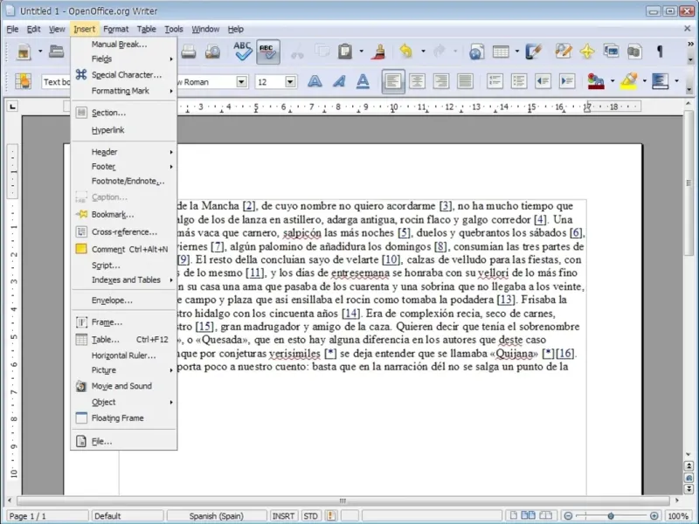Click the Undo arrow icon
The image size is (699, 524).
(x=406, y=52)
